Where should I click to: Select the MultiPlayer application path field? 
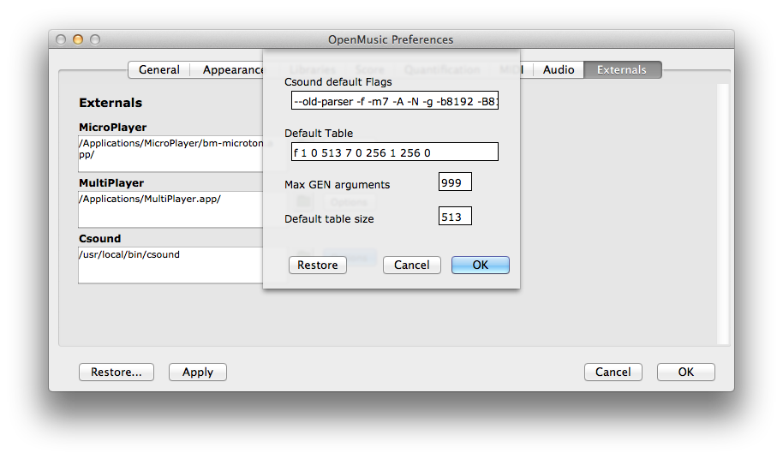click(170, 209)
